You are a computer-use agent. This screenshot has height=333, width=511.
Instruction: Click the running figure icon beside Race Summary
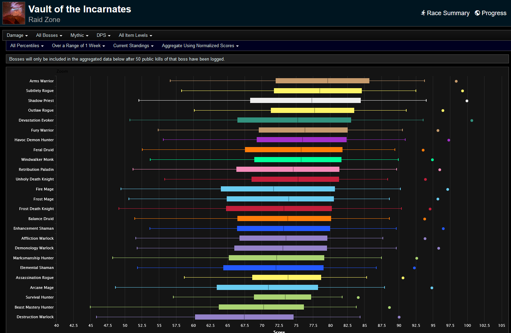423,13
